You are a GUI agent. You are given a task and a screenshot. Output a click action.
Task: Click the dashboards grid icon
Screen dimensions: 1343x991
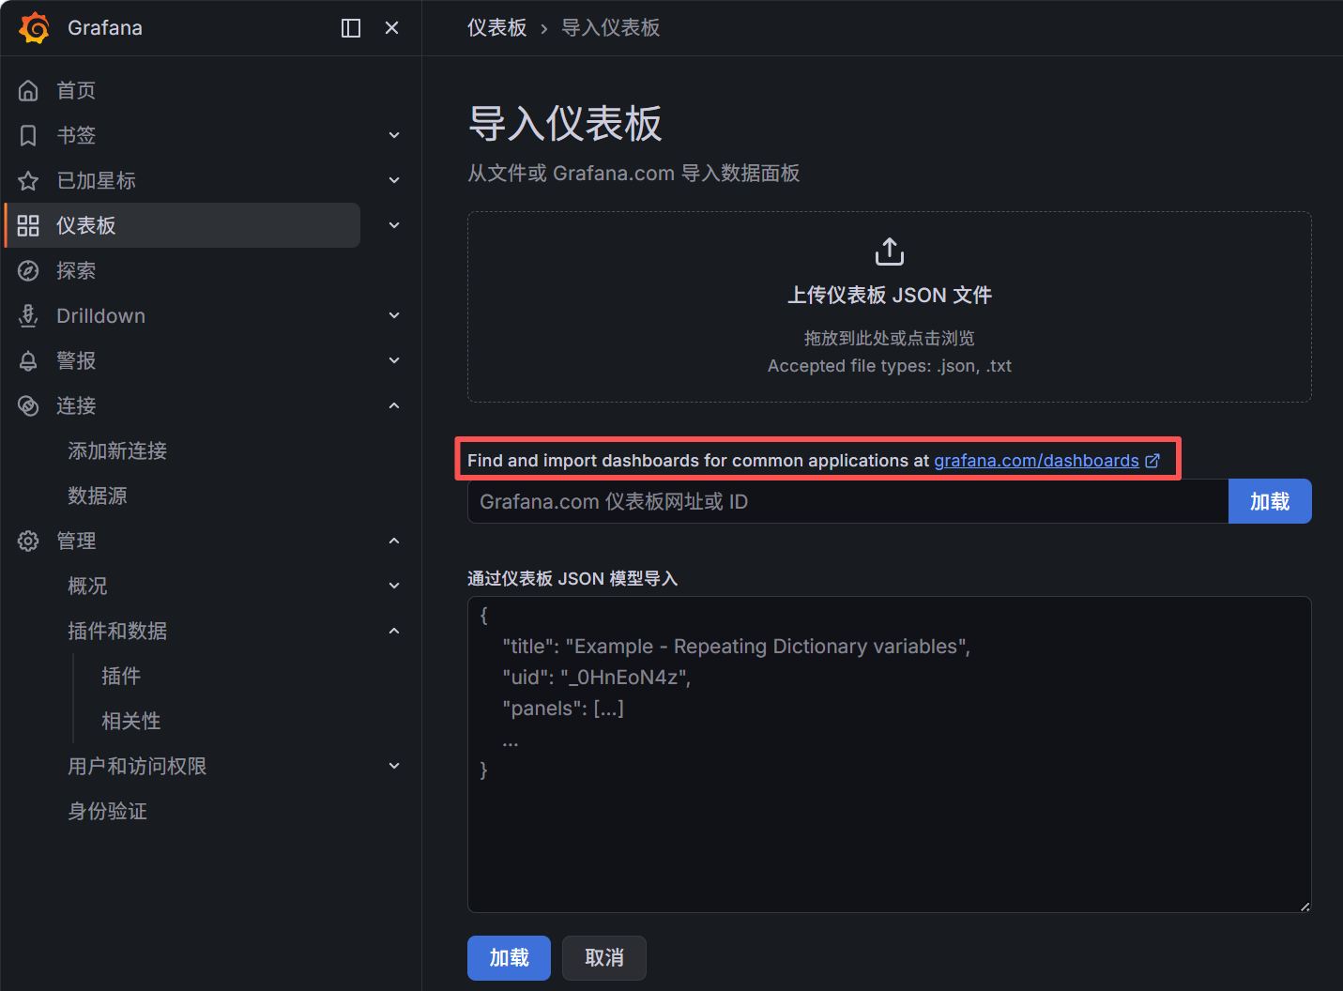point(28,225)
